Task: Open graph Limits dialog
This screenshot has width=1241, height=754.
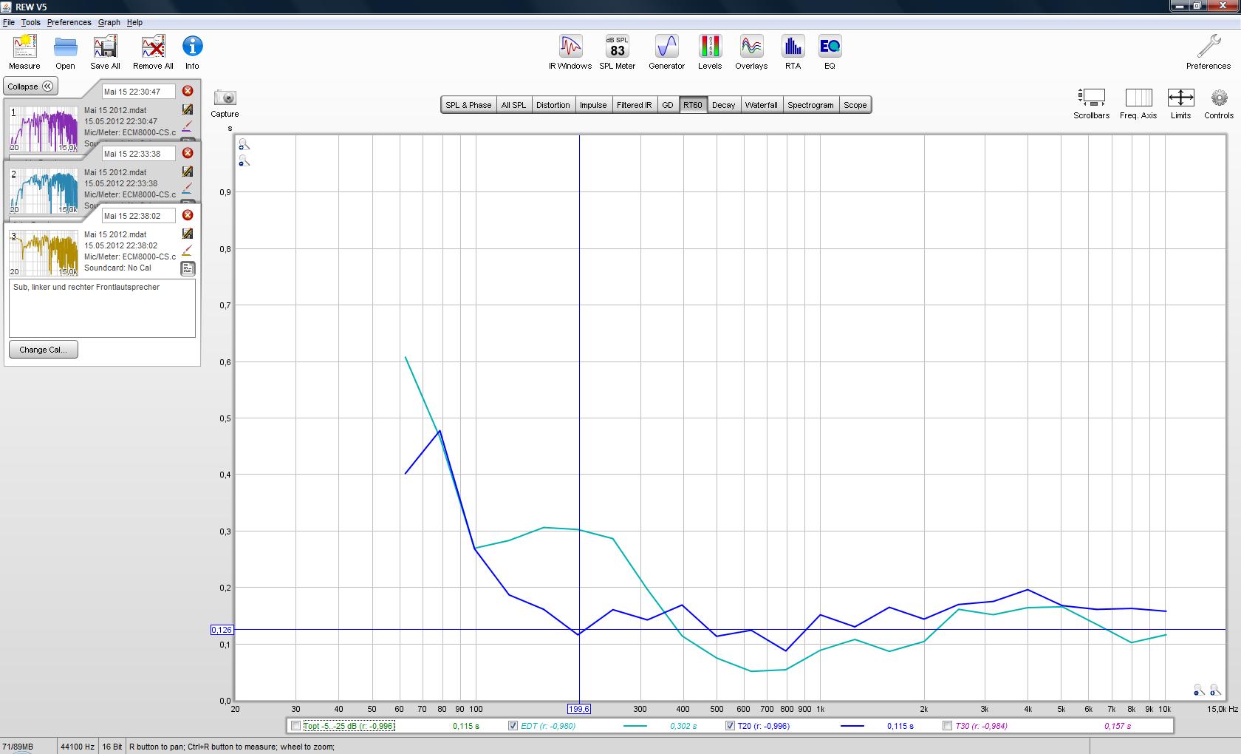Action: coord(1180,103)
